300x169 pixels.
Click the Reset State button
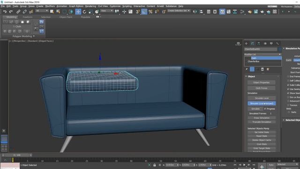(x=262, y=136)
